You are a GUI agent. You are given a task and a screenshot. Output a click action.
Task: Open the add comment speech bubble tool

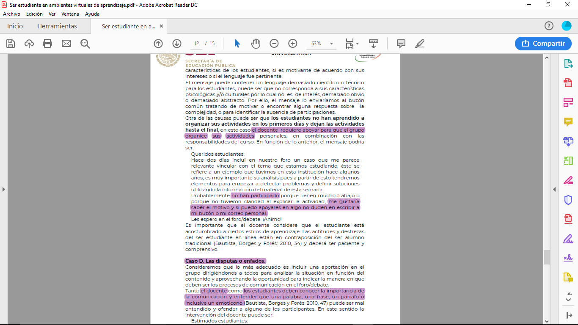(401, 44)
